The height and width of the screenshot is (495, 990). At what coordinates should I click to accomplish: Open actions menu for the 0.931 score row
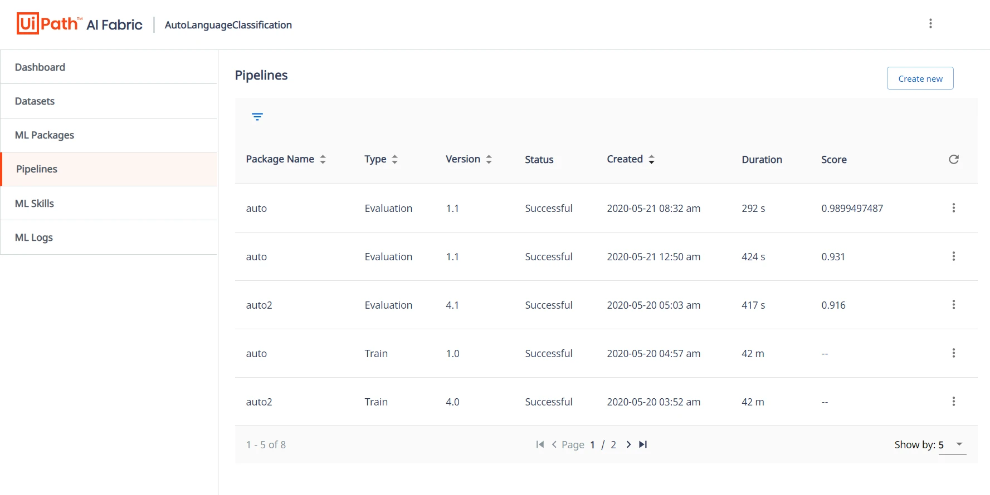tap(954, 256)
